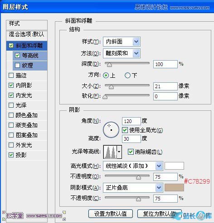Select the 斜面和浮雕 list entry label
The image size is (214, 223).
point(29,46)
